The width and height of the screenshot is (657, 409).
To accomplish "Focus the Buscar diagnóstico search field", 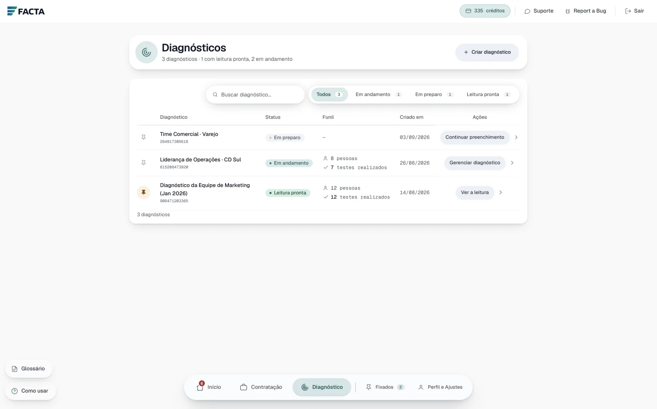I will click(255, 95).
